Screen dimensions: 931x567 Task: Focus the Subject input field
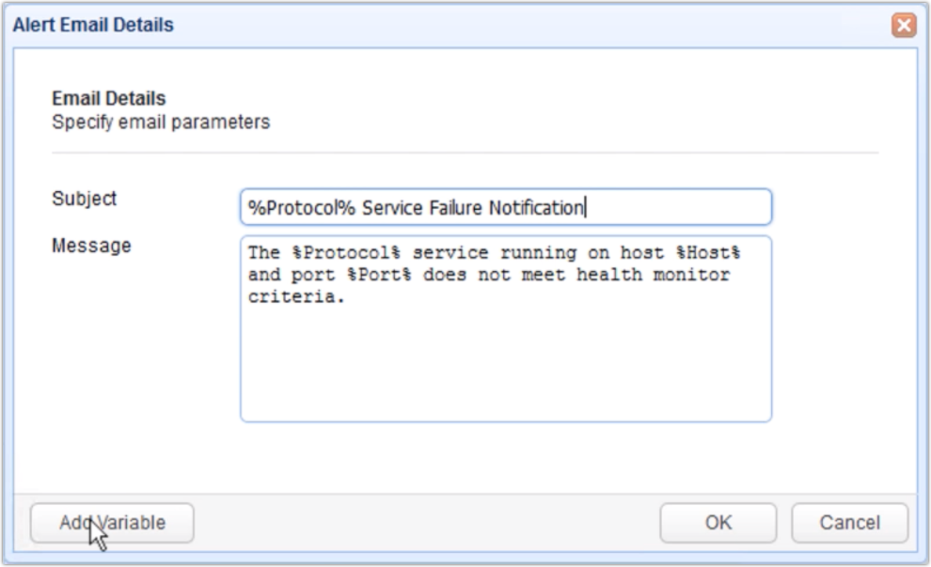coord(506,207)
